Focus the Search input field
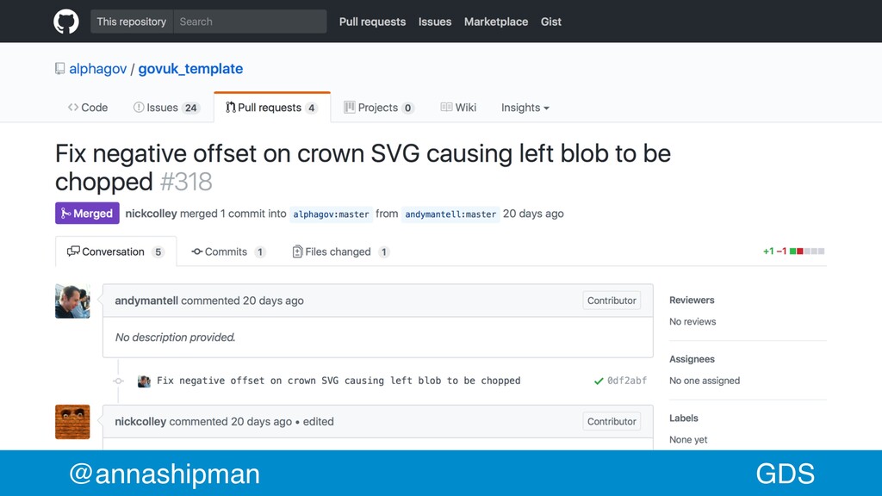This screenshot has width=882, height=496. pos(250,22)
